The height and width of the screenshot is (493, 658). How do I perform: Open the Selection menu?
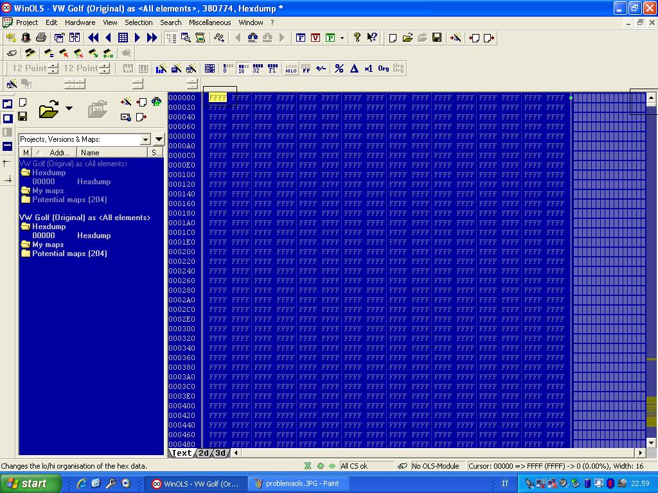[139, 22]
